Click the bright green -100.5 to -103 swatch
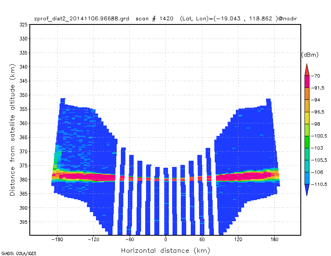The image size is (331, 256). pos(307,142)
